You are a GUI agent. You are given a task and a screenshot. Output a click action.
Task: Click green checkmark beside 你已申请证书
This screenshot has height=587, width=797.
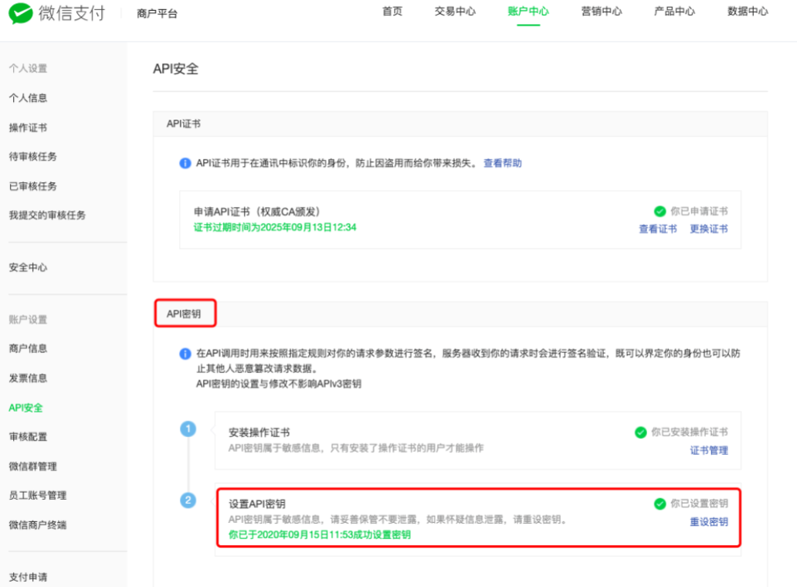(660, 211)
